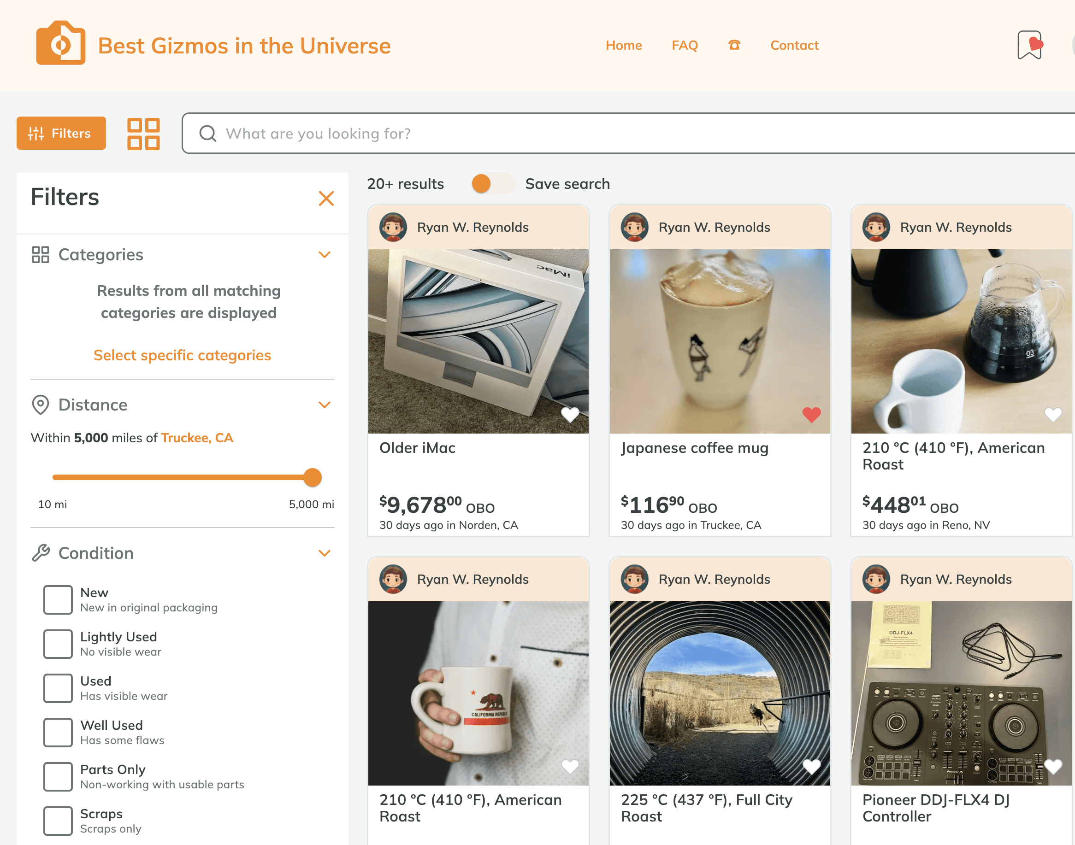The width and height of the screenshot is (1075, 845).
Task: Unfavorite the Japanese coffee mug heart
Action: [x=811, y=415]
